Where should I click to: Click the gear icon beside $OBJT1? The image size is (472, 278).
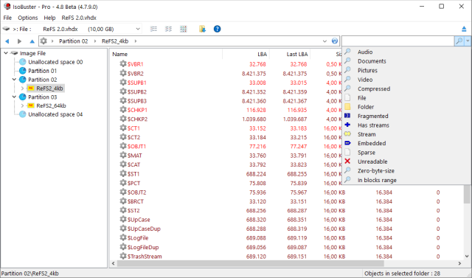(123, 146)
